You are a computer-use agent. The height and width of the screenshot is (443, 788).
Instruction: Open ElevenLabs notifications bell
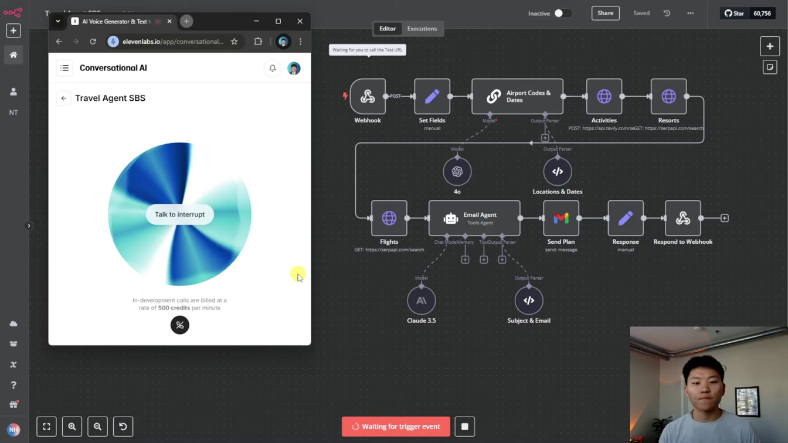click(273, 68)
